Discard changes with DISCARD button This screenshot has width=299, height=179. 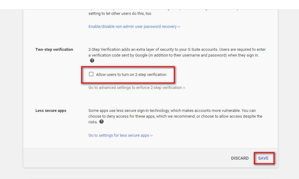[240, 158]
